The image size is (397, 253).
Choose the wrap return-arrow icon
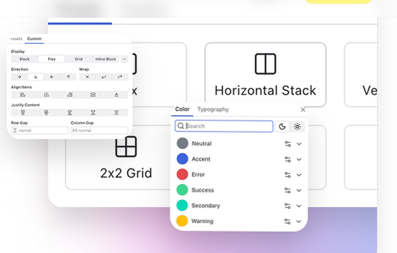[x=104, y=77]
